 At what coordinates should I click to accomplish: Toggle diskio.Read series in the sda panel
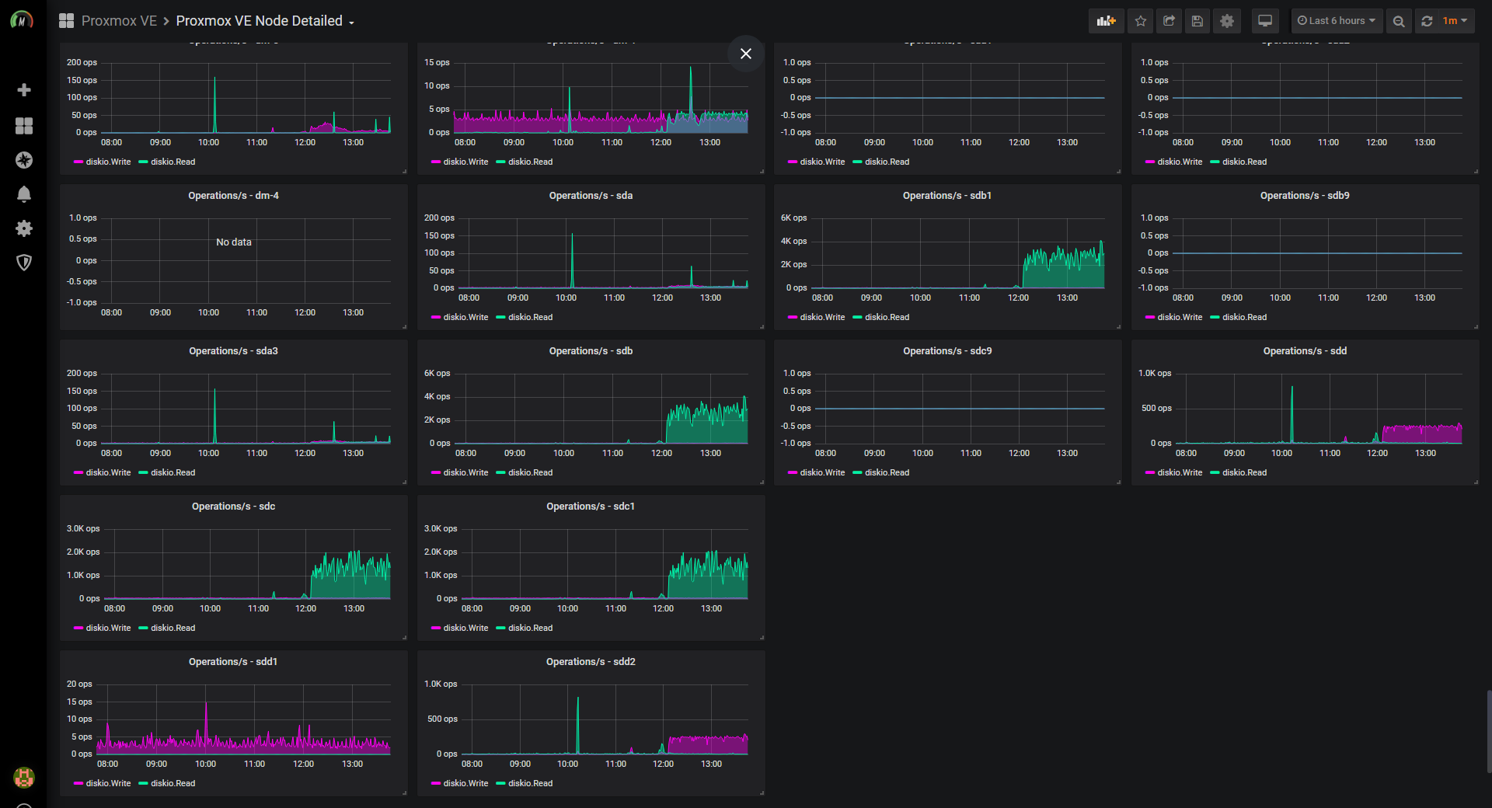click(x=530, y=317)
